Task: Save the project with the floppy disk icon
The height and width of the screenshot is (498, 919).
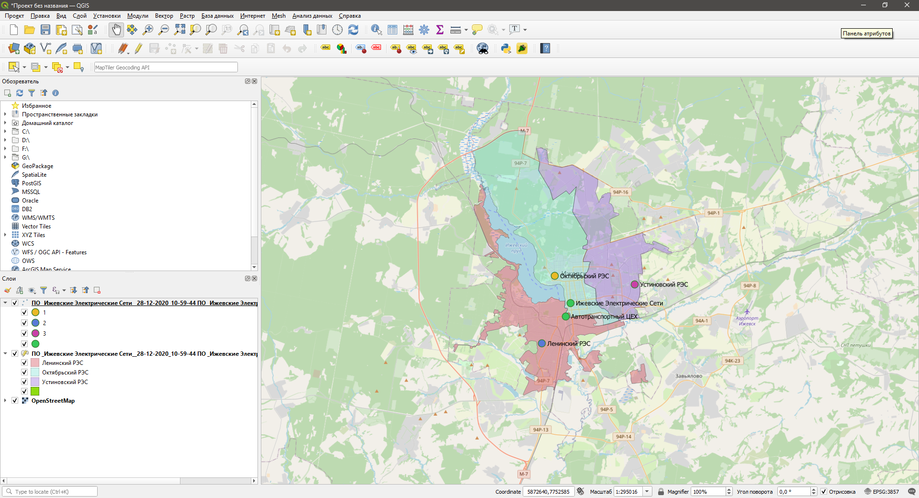Action: point(45,30)
